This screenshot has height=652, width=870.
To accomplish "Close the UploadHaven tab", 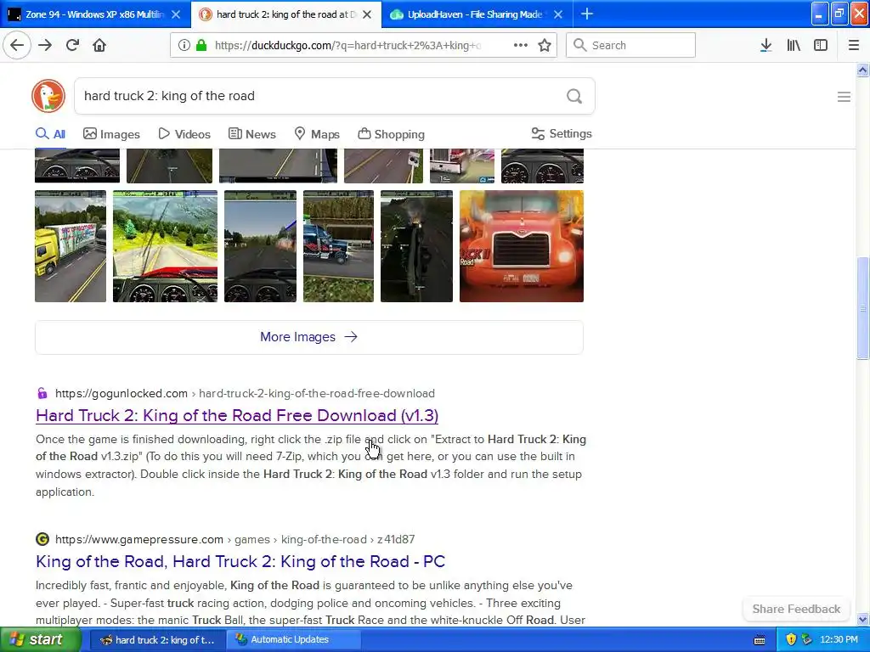I will pos(558,14).
